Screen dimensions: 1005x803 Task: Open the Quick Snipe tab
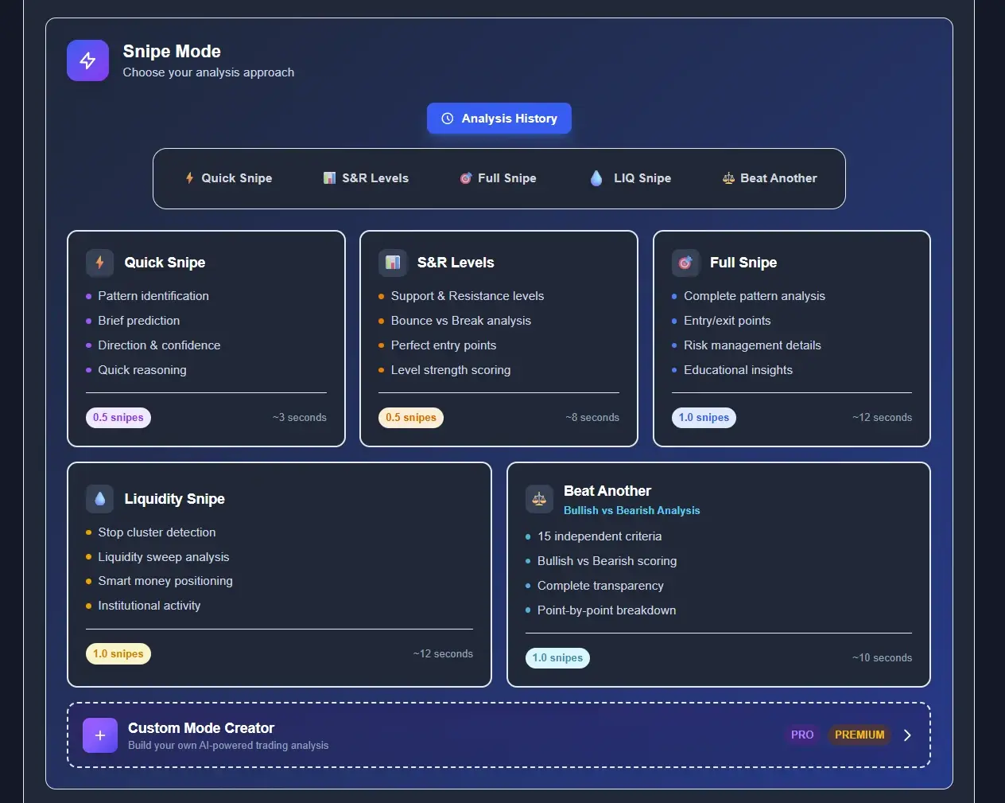[x=229, y=178]
